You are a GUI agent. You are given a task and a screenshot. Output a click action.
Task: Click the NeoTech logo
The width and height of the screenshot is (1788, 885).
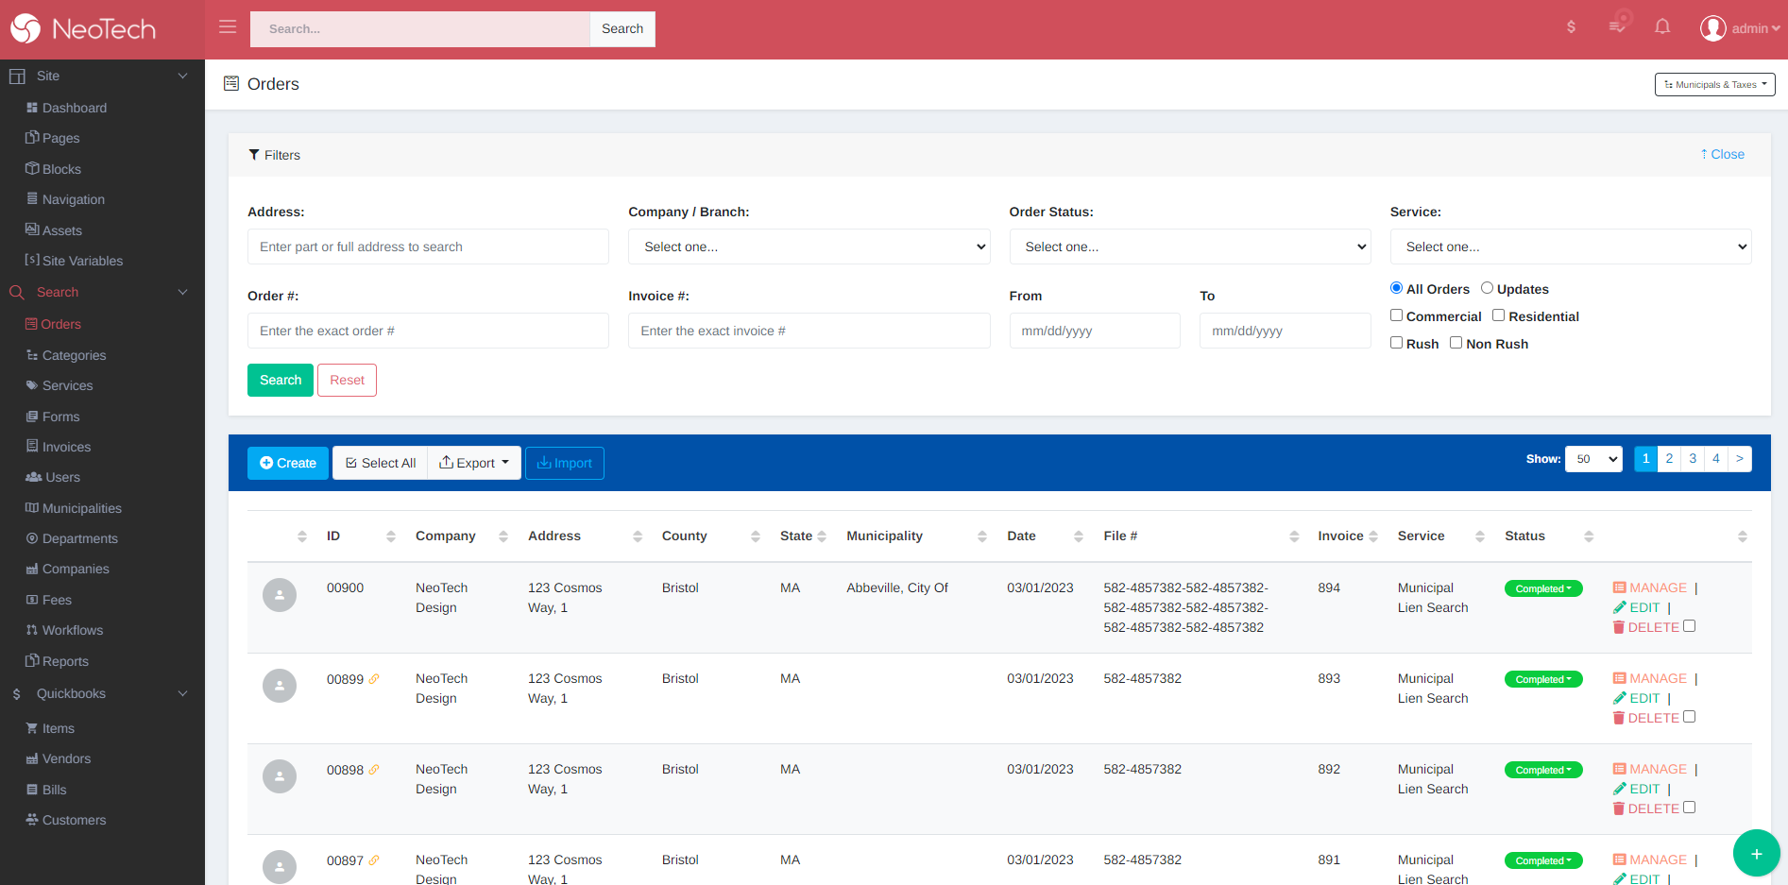coord(83,29)
